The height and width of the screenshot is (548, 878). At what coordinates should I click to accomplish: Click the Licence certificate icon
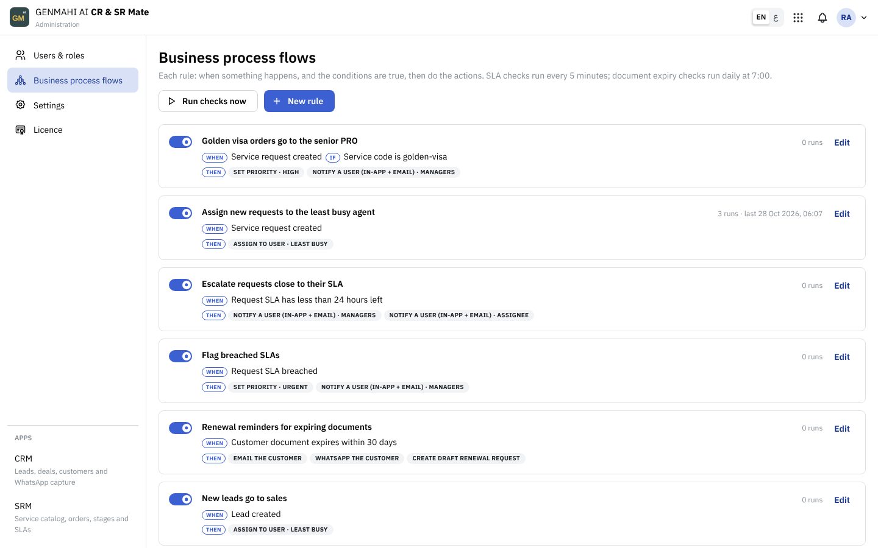pyautogui.click(x=21, y=130)
